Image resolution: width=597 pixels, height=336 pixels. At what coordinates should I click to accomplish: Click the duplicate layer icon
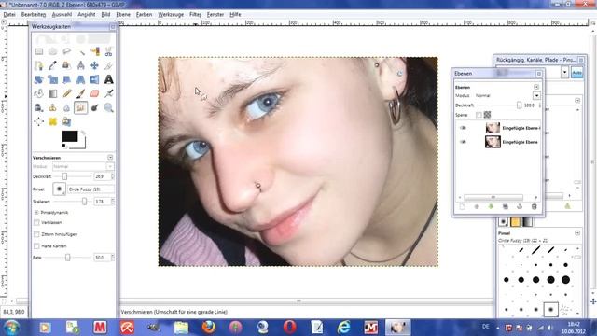(506, 206)
